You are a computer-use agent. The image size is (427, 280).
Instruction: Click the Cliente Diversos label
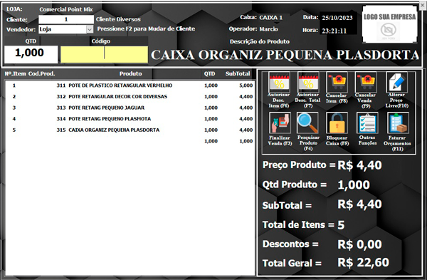[x=118, y=19]
